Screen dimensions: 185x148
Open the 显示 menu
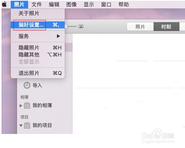[89, 4]
